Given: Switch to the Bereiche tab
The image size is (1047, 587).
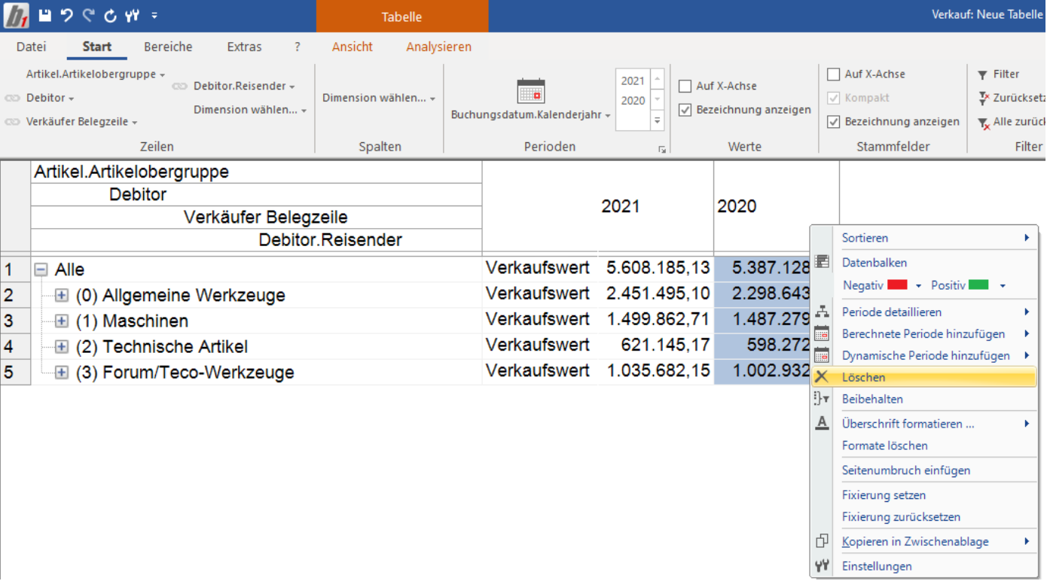Looking at the screenshot, I should click(168, 47).
